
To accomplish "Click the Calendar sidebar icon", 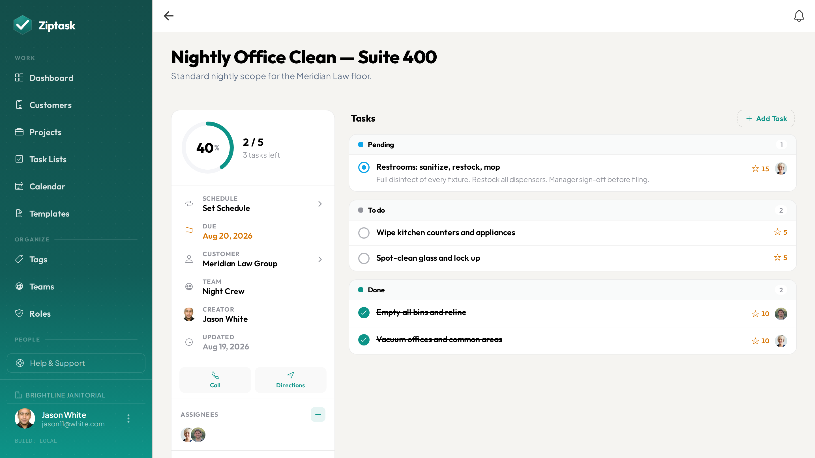I will click(19, 186).
